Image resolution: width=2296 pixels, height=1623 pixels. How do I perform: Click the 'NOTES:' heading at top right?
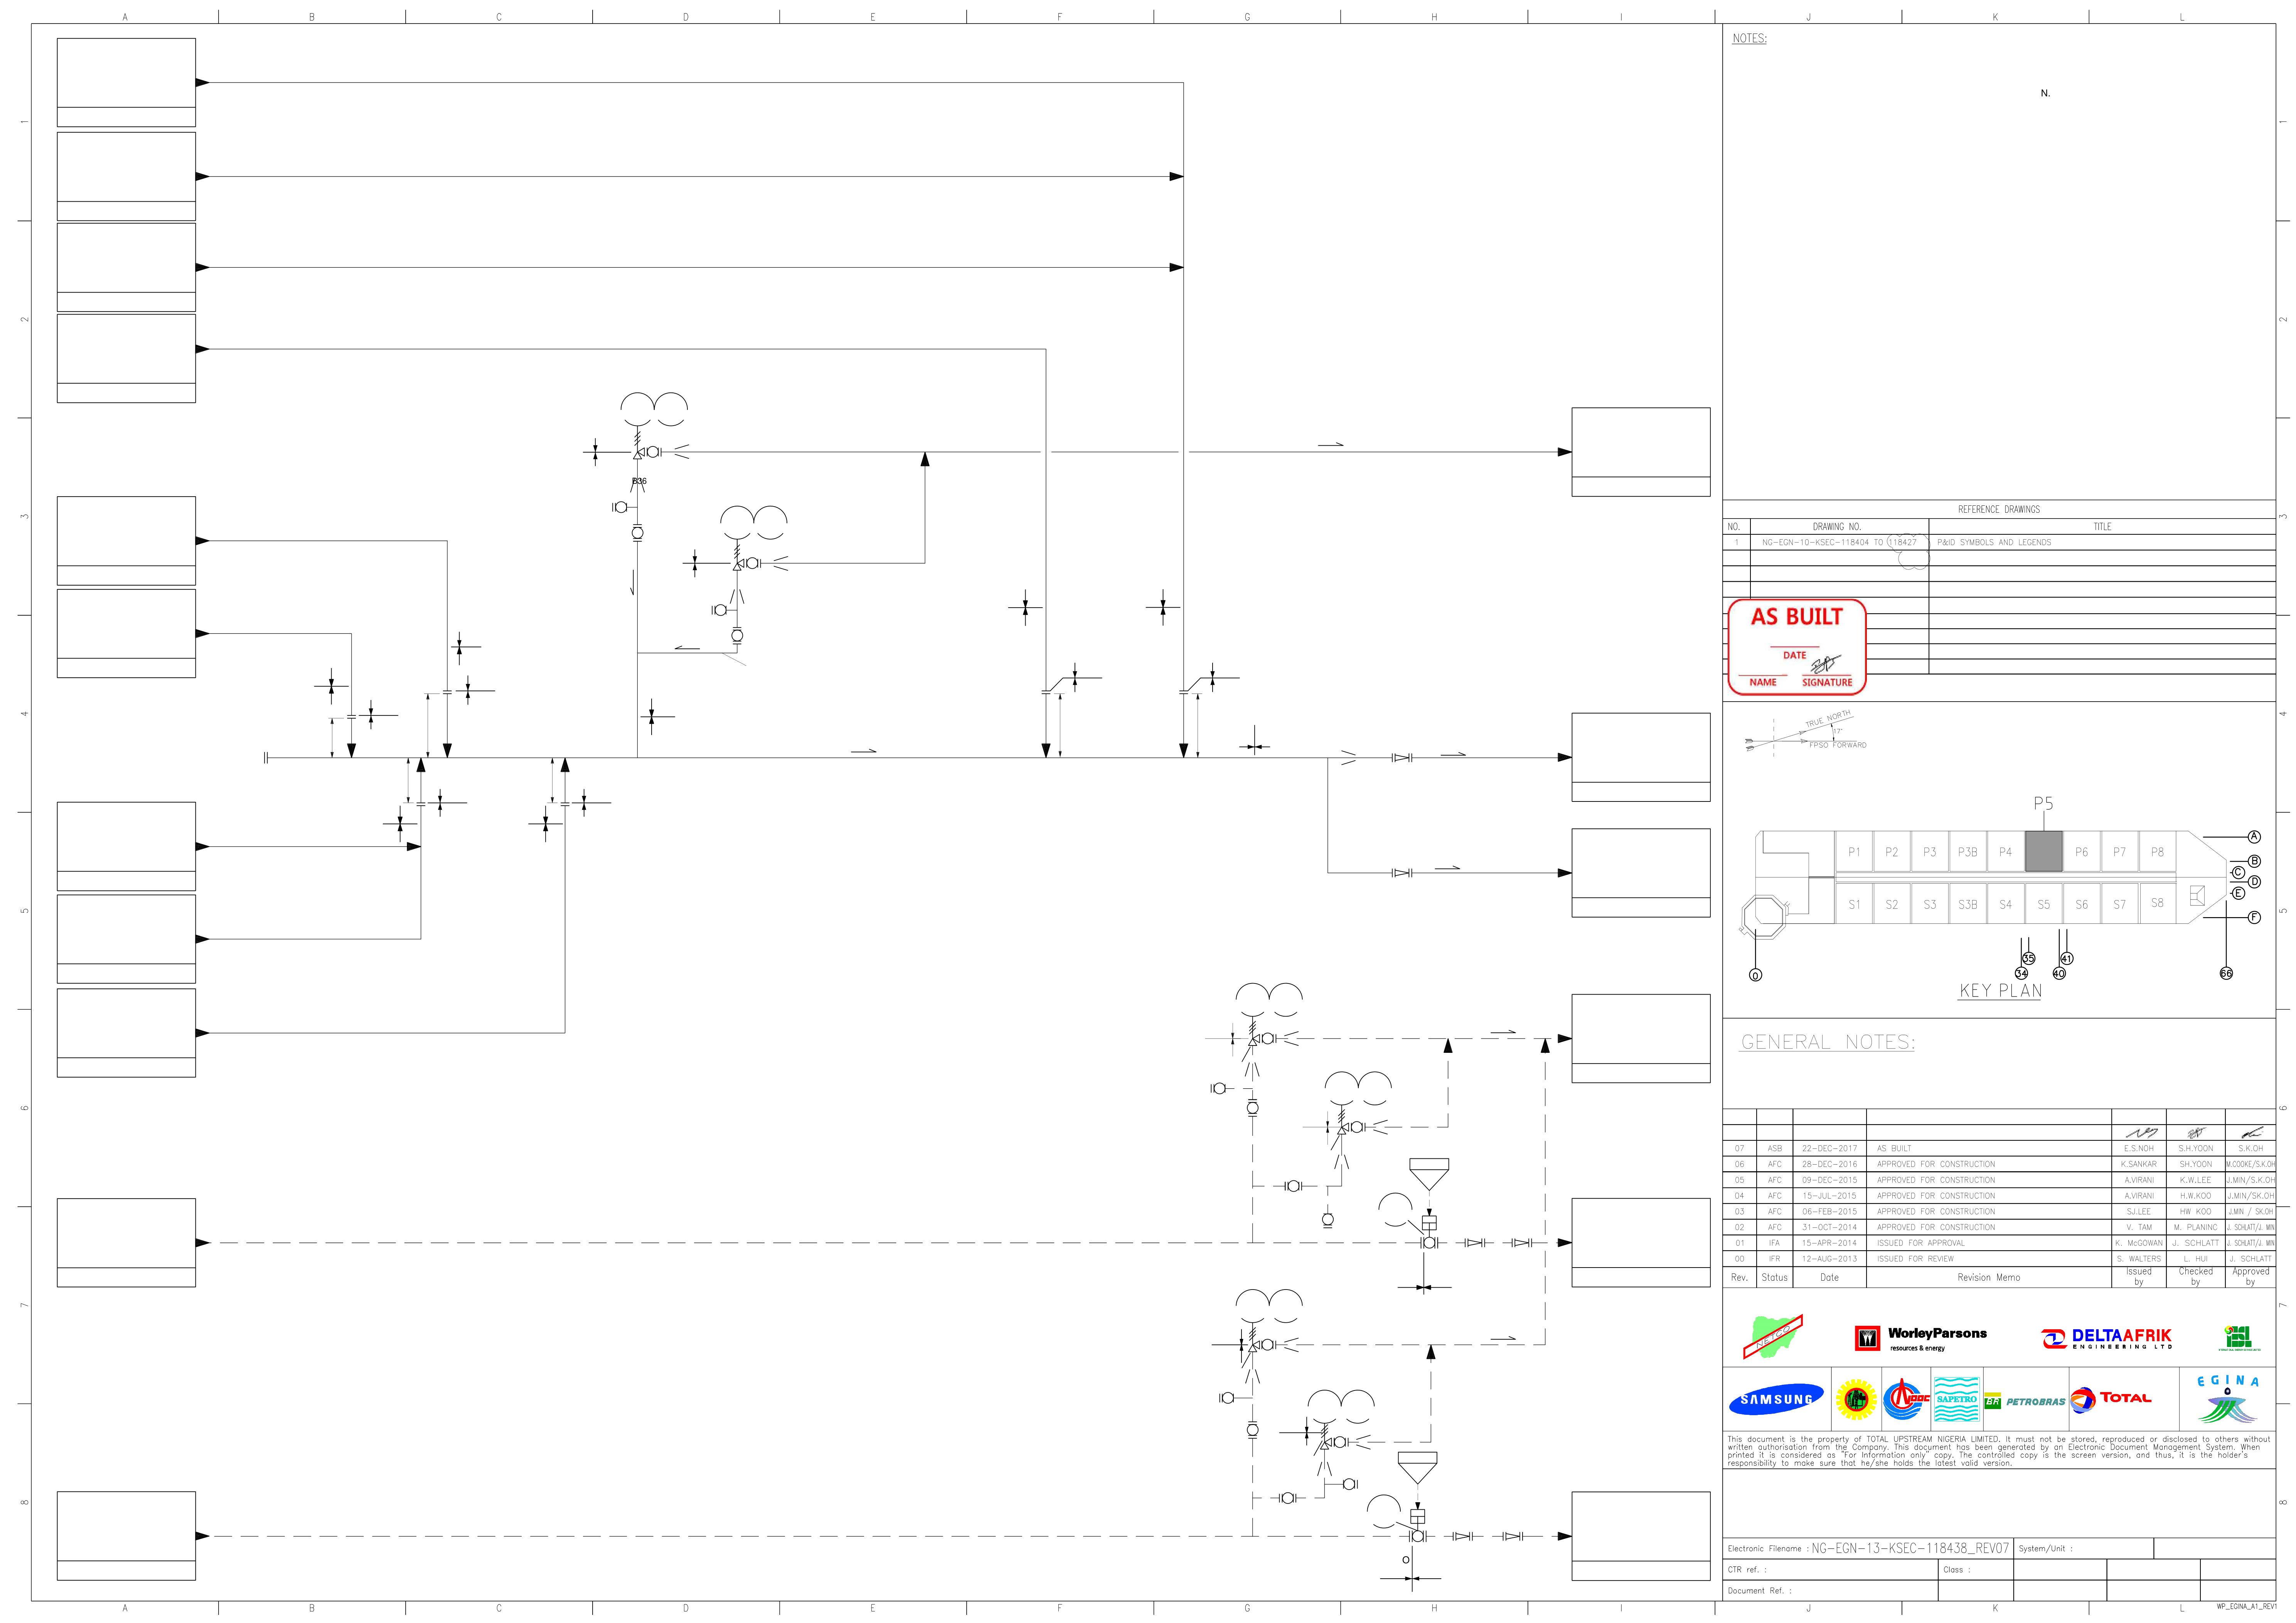click(x=1749, y=39)
